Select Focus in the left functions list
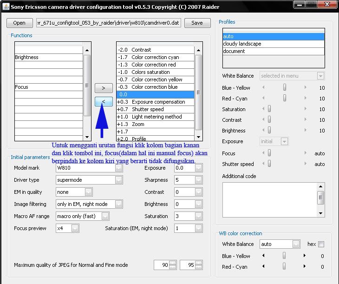The image size is (339, 284). 49,87
